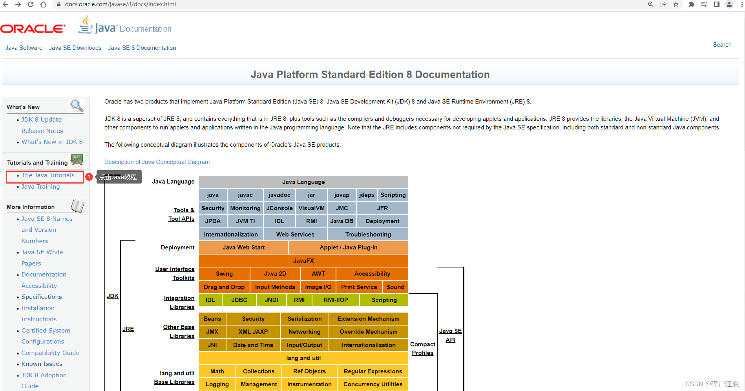Open the Known Issues link
This screenshot has width=745, height=391.
[42, 364]
